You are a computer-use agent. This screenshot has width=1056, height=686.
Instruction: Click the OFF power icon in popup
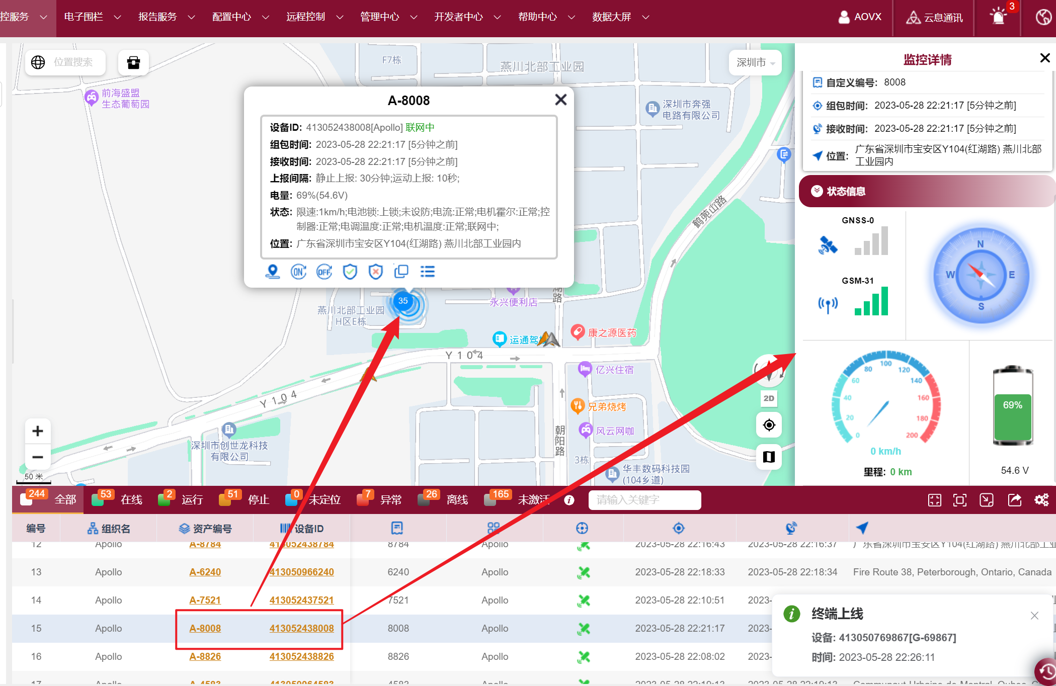coord(324,272)
